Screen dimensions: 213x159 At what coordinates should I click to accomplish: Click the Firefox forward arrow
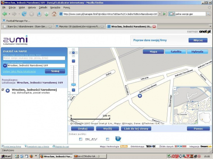click(14, 14)
